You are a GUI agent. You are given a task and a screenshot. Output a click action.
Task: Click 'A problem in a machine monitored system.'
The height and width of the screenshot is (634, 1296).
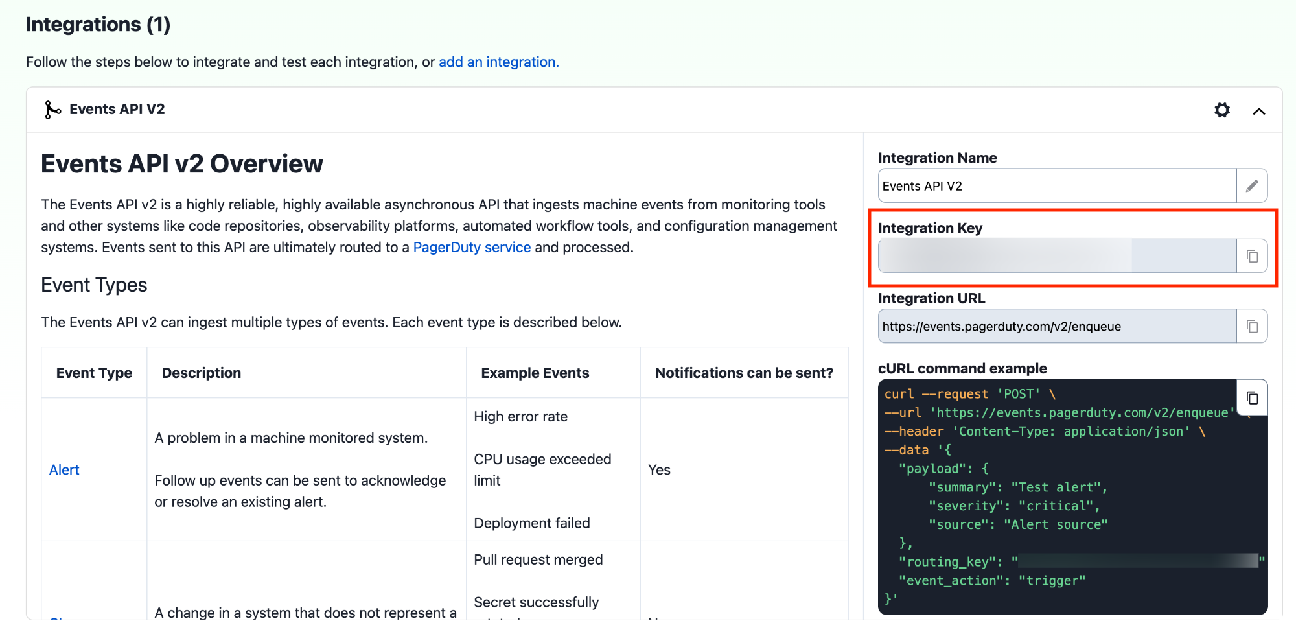tap(291, 438)
